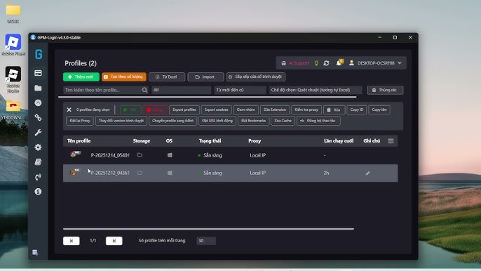Click the Import button
This screenshot has width=481, height=271.
(205, 77)
